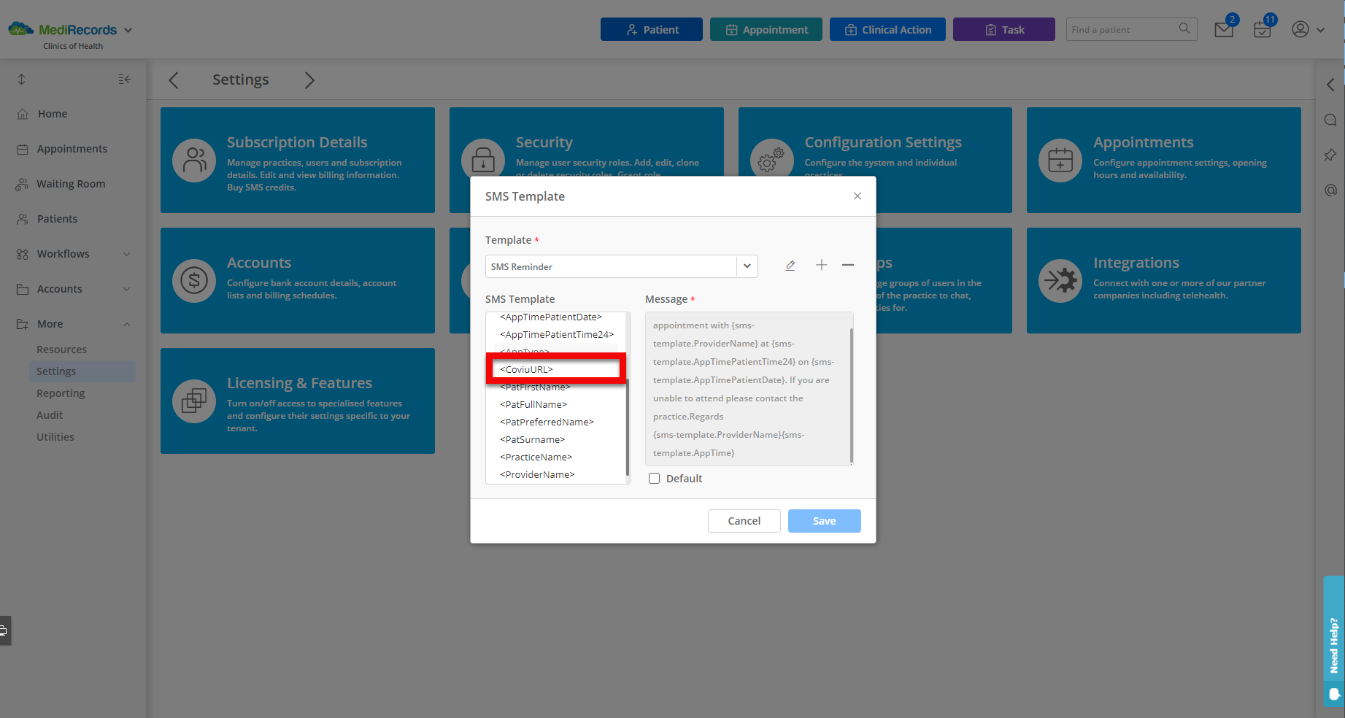The image size is (1345, 718).
Task: Open the chat bubble icon on right edge
Action: (1330, 120)
